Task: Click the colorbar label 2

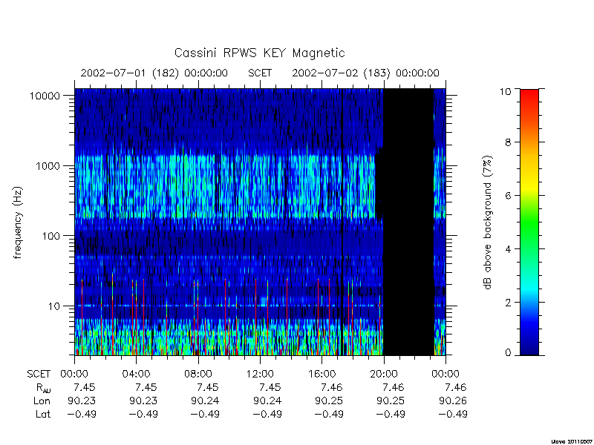Action: click(507, 303)
